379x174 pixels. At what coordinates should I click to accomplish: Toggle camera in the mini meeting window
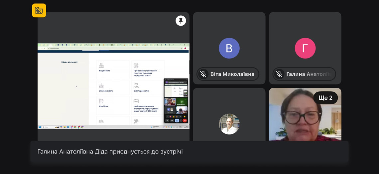172,121
